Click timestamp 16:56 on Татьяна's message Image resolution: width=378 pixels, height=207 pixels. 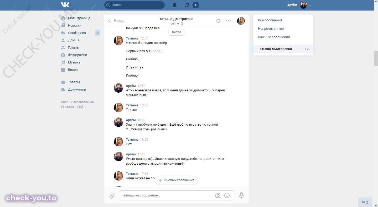coord(144,140)
